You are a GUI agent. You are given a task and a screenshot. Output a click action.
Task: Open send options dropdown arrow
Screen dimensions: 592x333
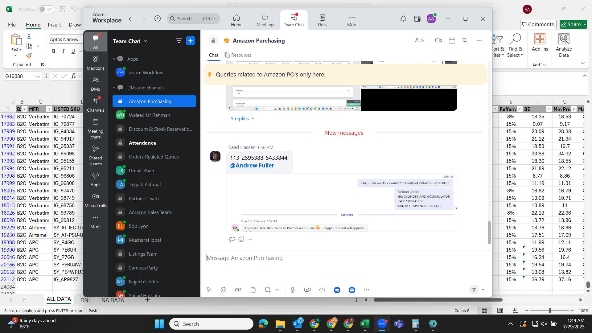coord(483,290)
